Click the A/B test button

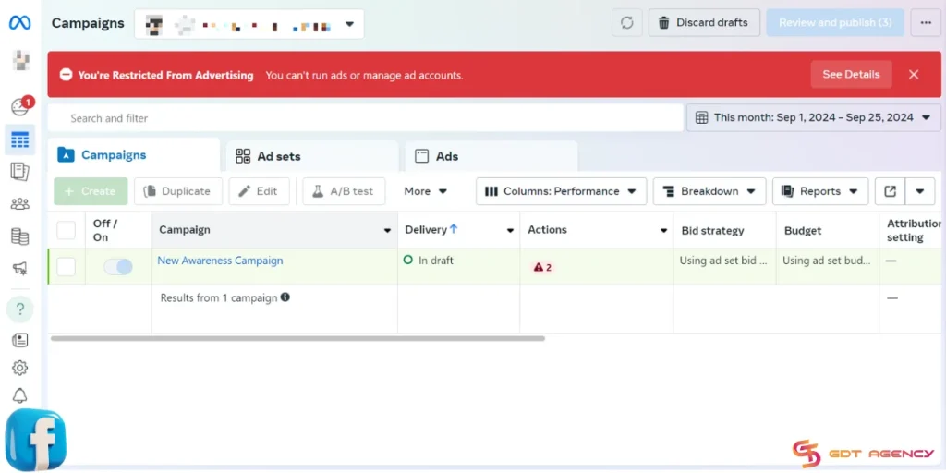tap(344, 191)
